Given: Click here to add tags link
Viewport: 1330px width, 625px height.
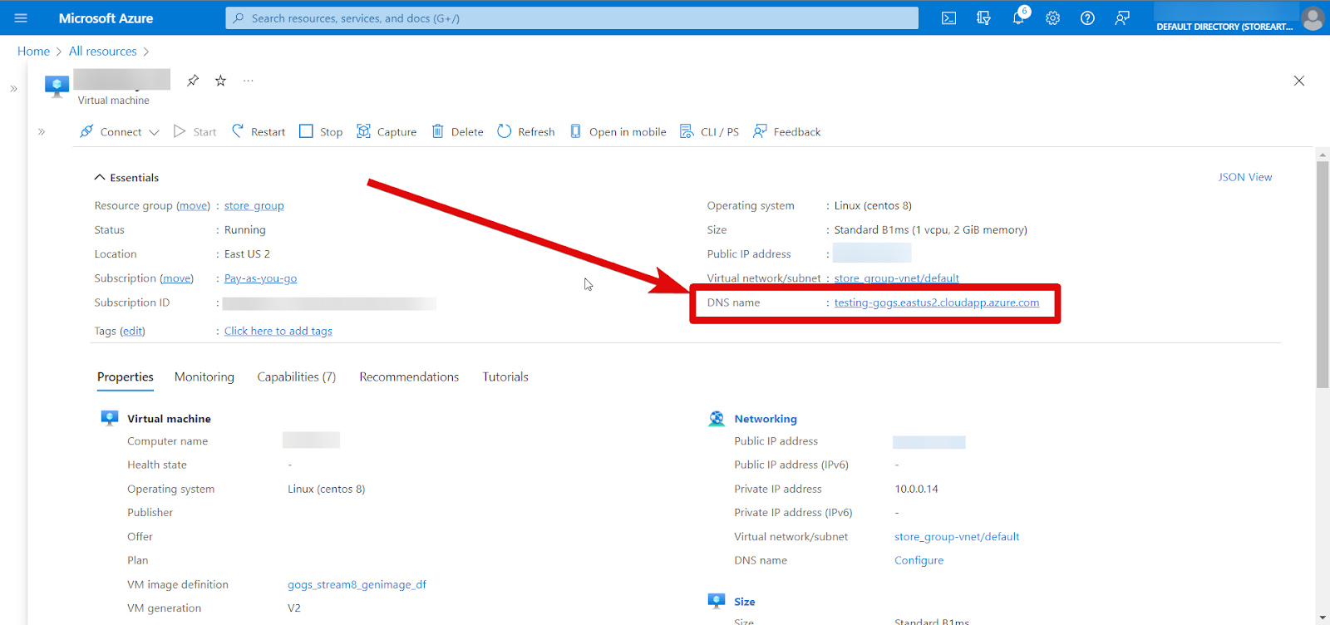Looking at the screenshot, I should (x=278, y=331).
